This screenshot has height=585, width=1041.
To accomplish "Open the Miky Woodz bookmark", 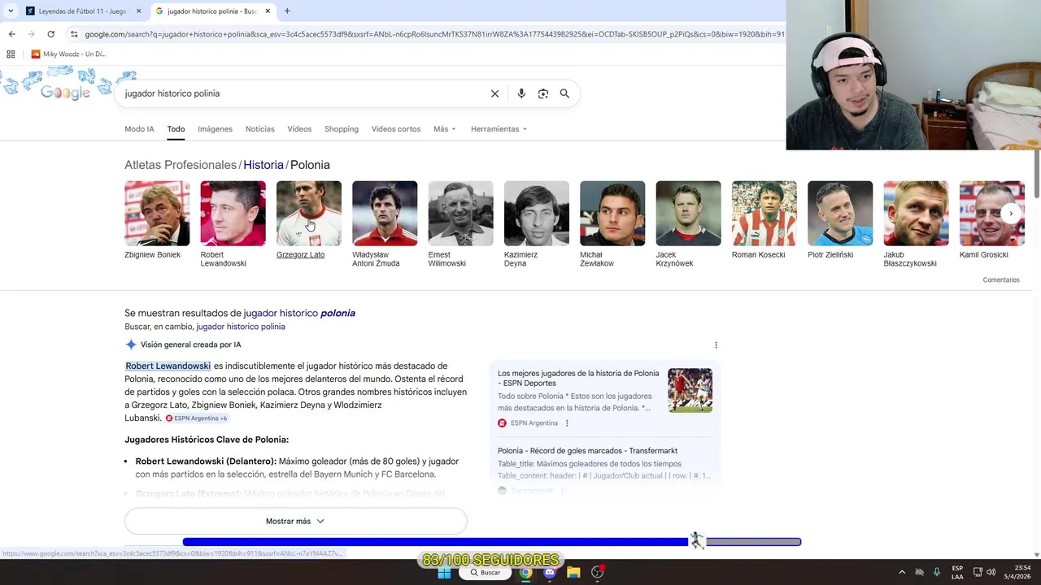I will (x=68, y=54).
